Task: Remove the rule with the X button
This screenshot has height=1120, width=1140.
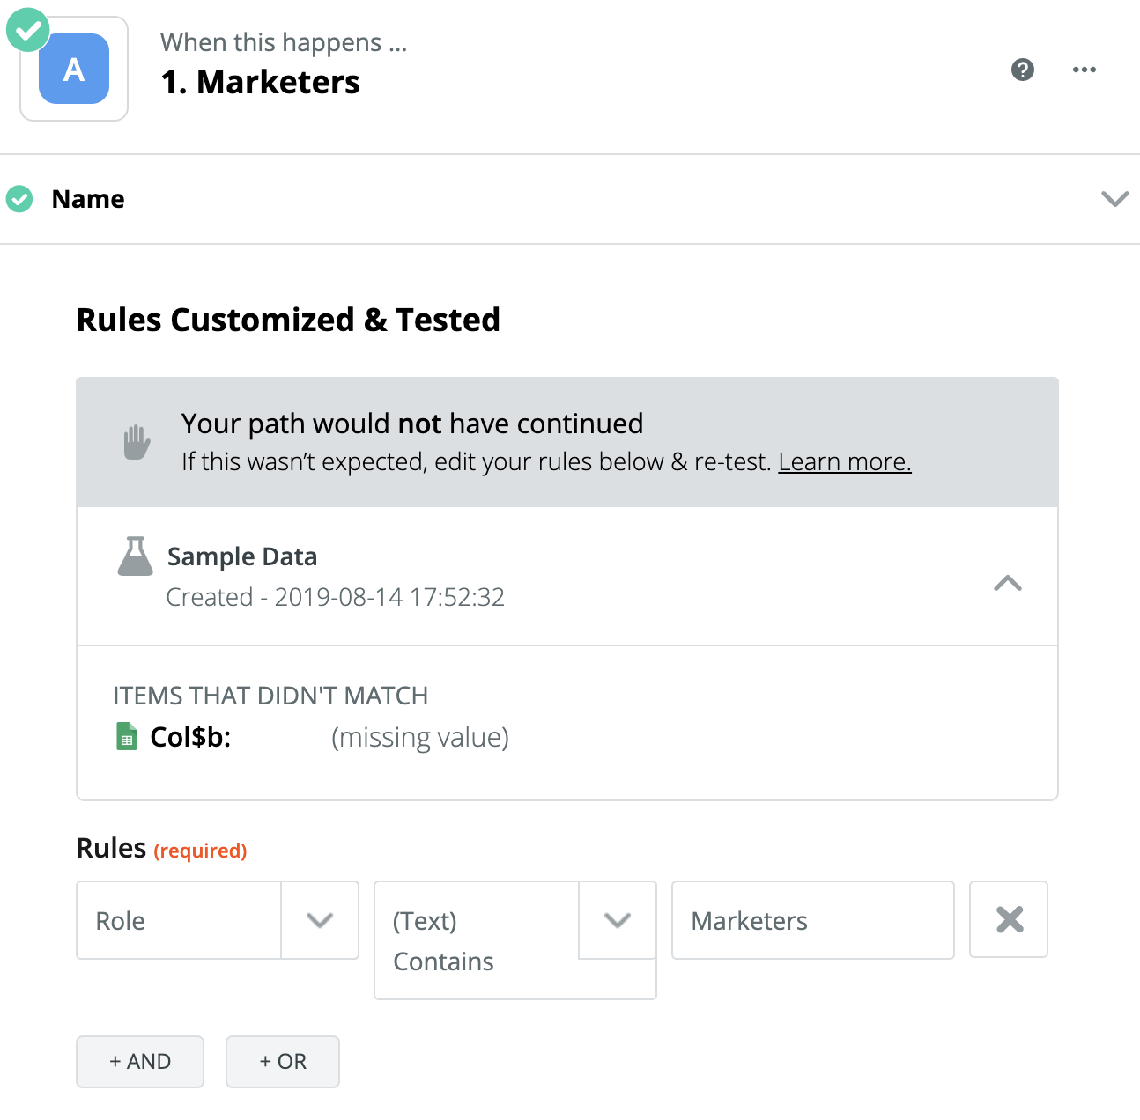Action: point(1009,919)
